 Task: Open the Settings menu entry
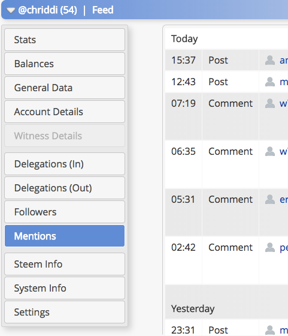click(x=65, y=312)
